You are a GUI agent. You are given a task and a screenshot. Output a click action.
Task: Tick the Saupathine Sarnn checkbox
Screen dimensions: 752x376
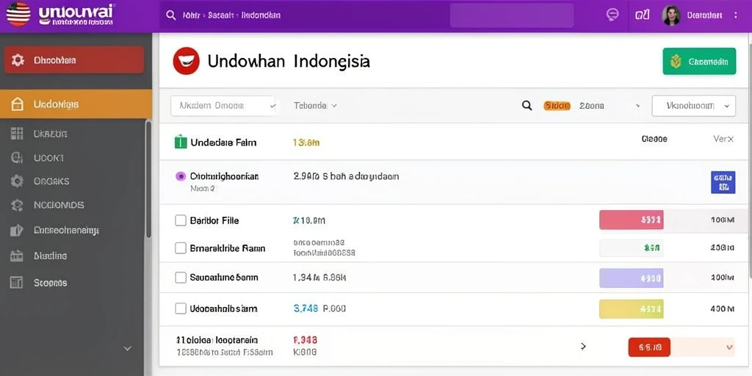[x=181, y=277]
